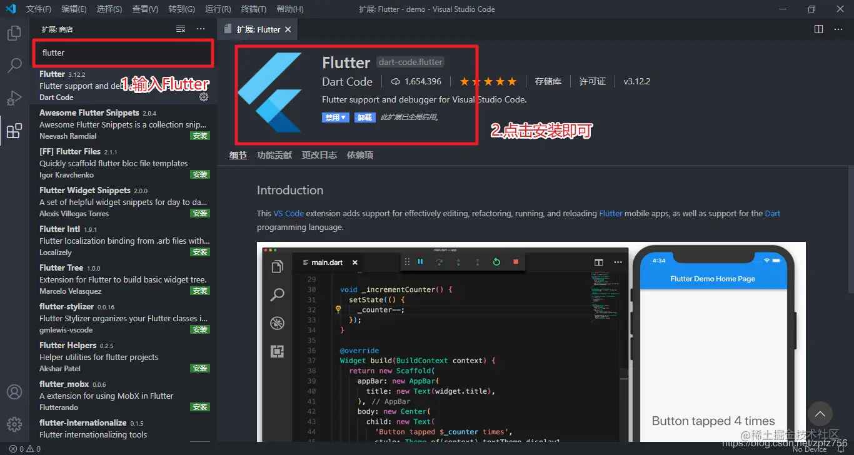The height and width of the screenshot is (455, 854).
Task: Close the Flutter extension tab
Action: pyautogui.click(x=288, y=29)
